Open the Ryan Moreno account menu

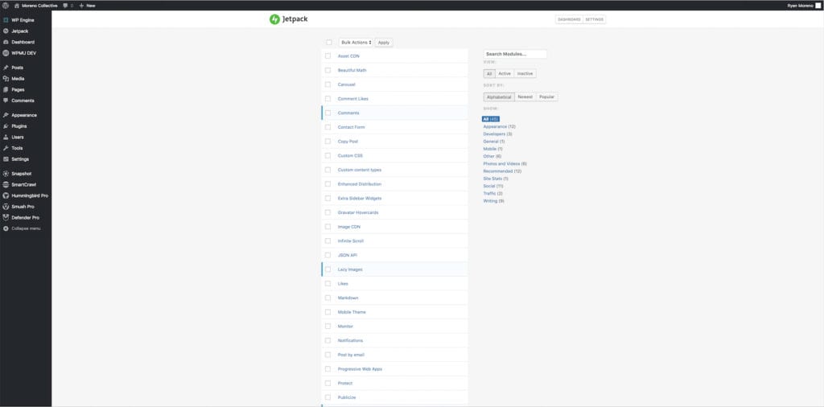tap(804, 6)
